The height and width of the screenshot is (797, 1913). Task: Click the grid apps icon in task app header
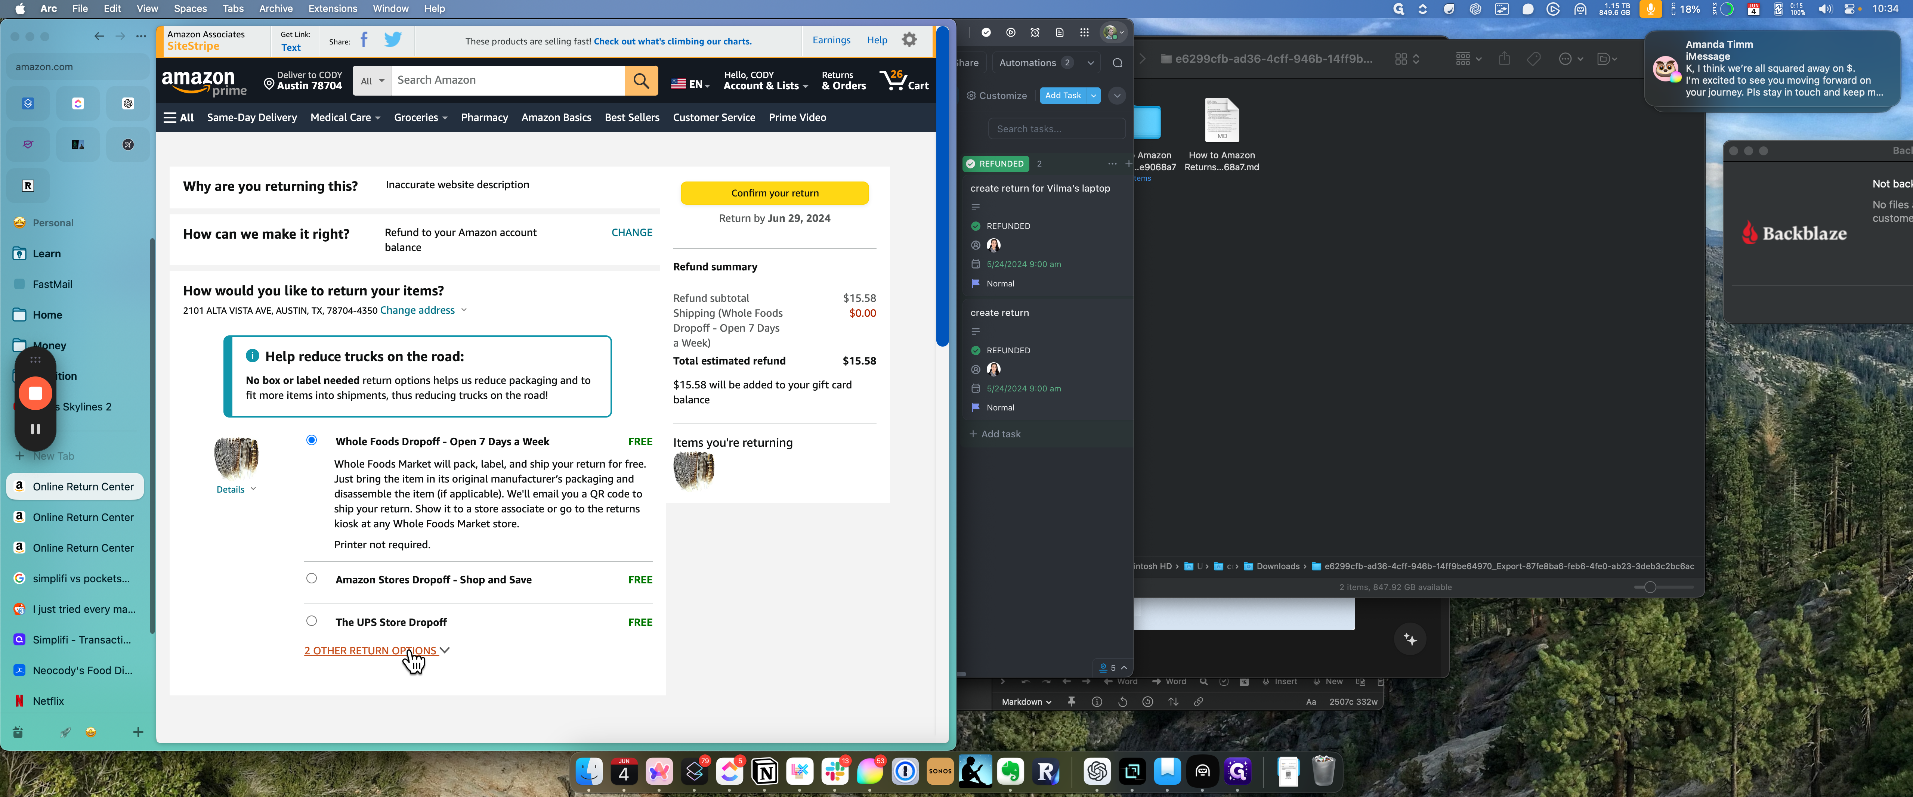(x=1084, y=32)
